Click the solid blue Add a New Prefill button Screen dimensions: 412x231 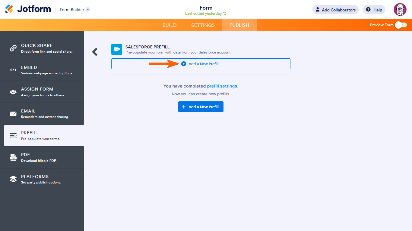coord(201,107)
